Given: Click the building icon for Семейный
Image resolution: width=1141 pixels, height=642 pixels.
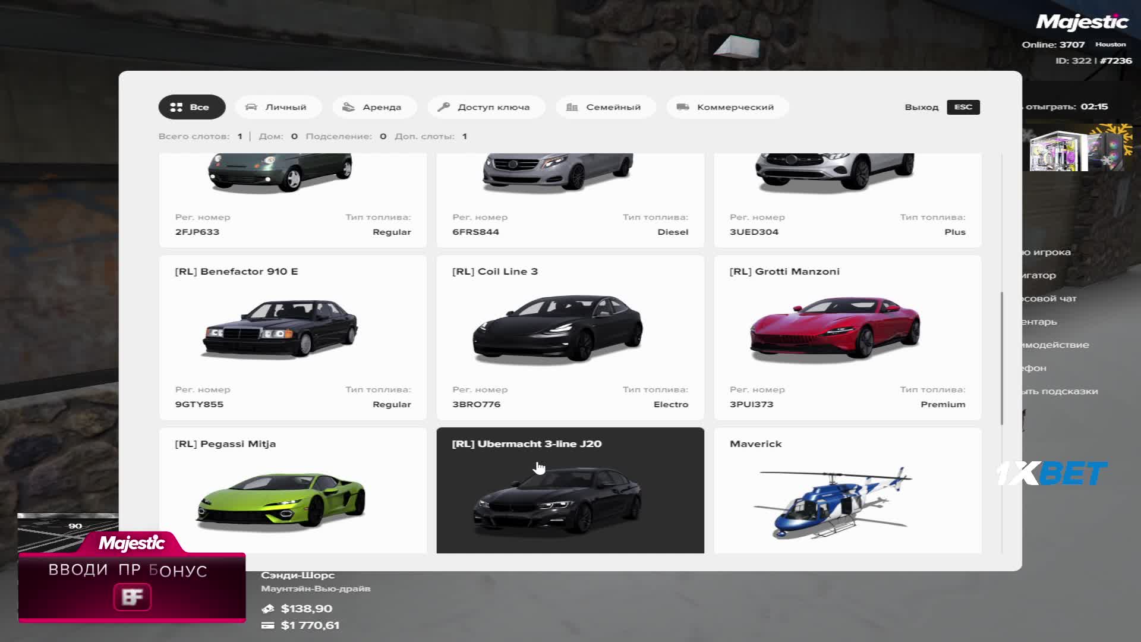Looking at the screenshot, I should [x=572, y=107].
